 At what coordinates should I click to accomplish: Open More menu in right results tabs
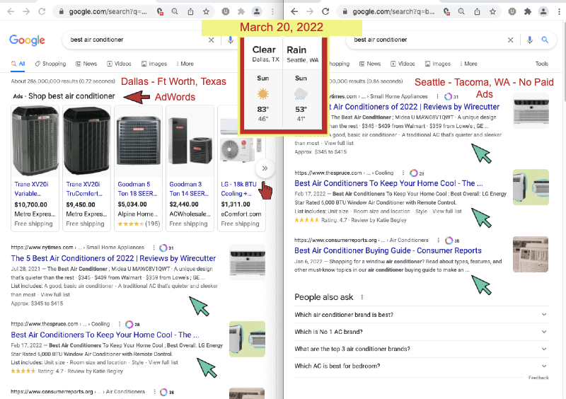click(x=469, y=64)
